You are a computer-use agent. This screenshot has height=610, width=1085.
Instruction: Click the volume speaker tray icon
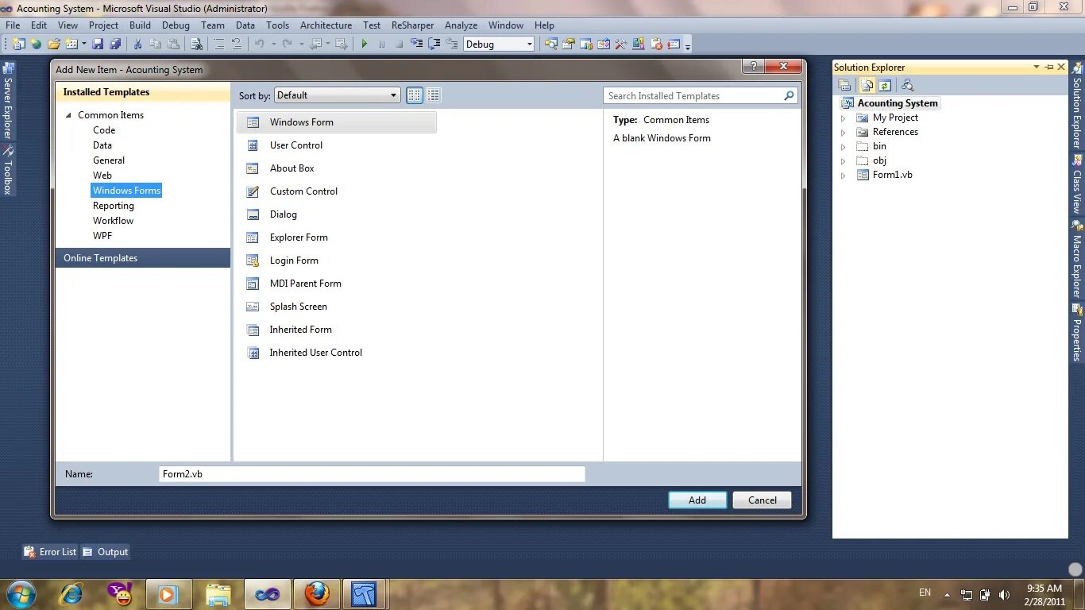click(1004, 594)
